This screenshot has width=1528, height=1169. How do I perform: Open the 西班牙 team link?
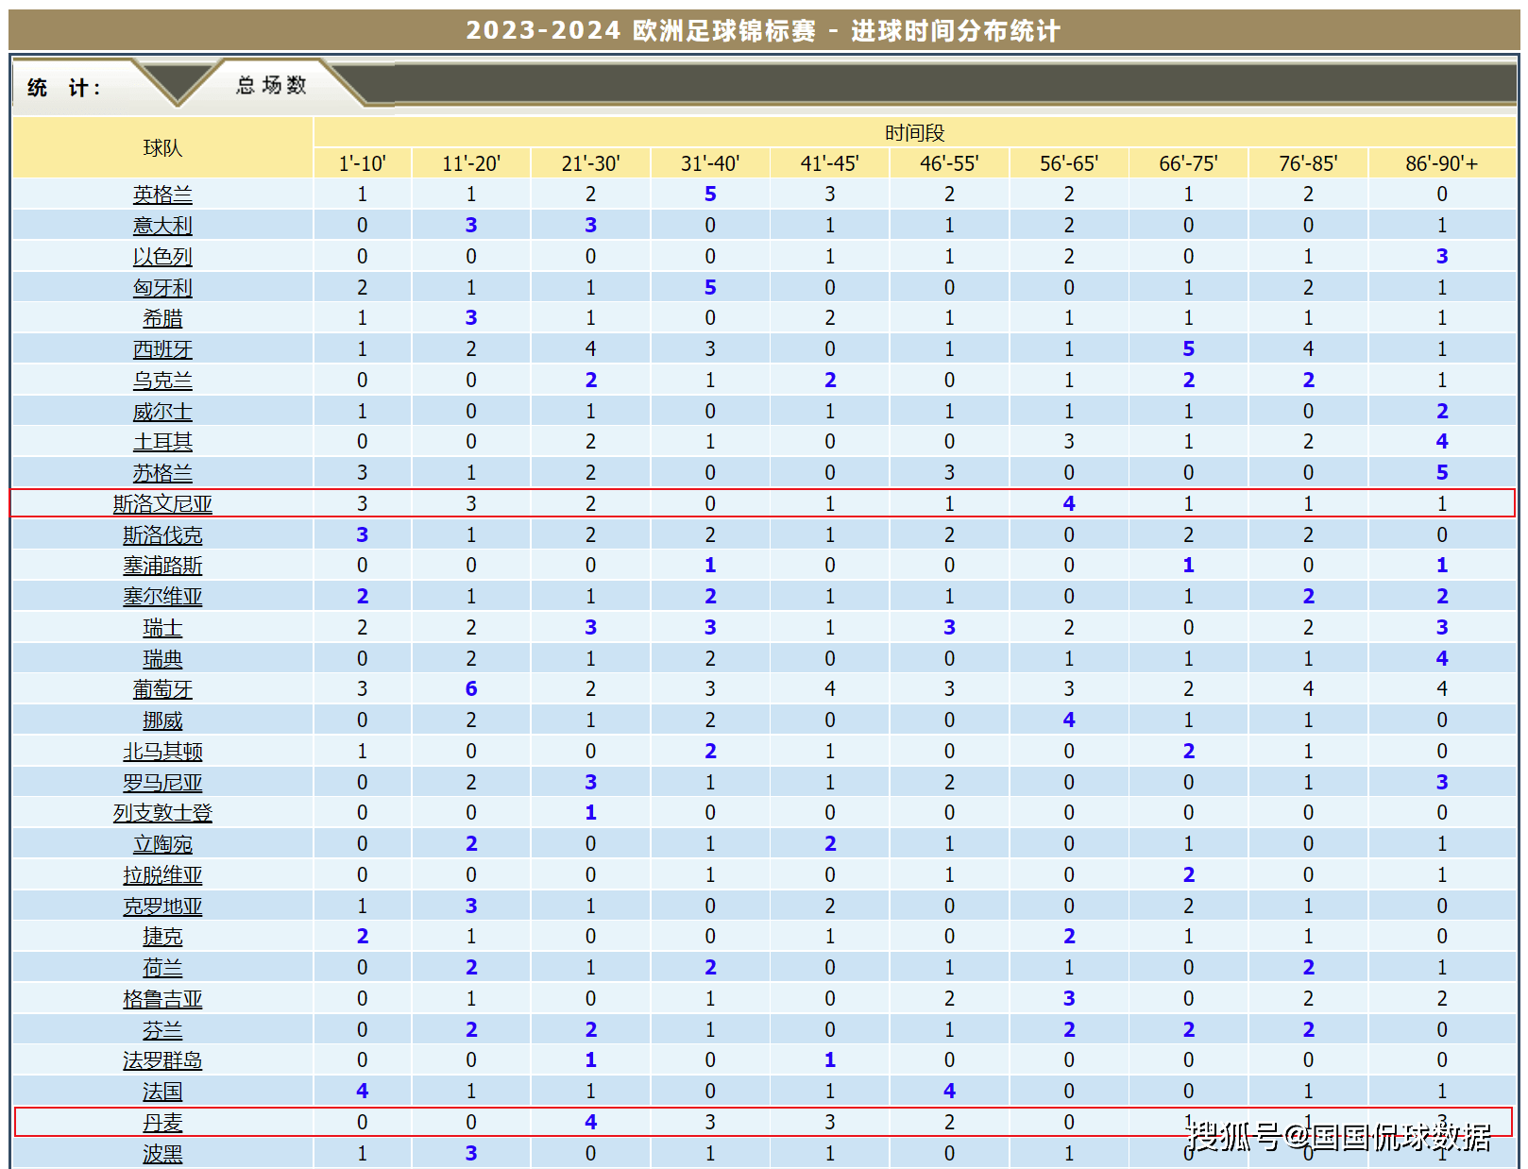pos(162,349)
